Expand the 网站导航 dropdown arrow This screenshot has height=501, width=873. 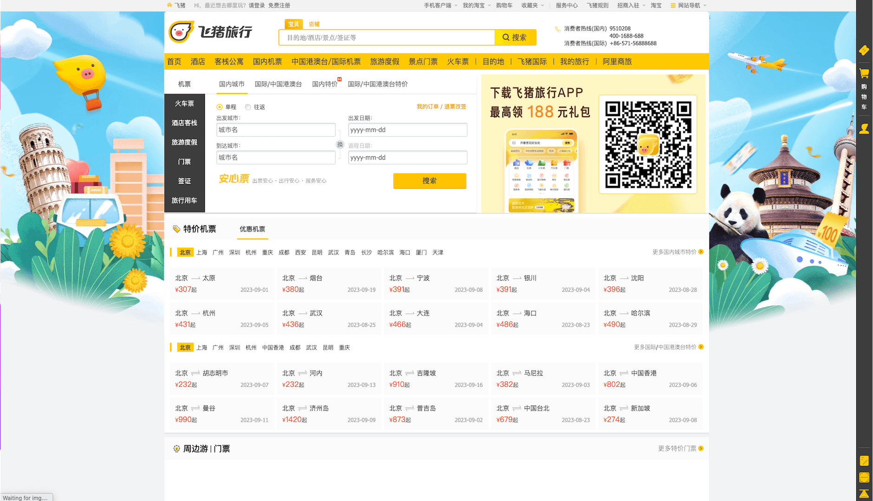point(705,6)
